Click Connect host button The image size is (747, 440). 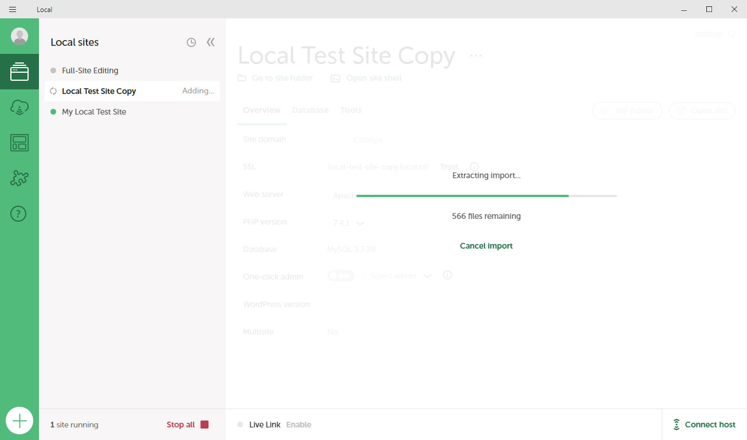pos(704,425)
